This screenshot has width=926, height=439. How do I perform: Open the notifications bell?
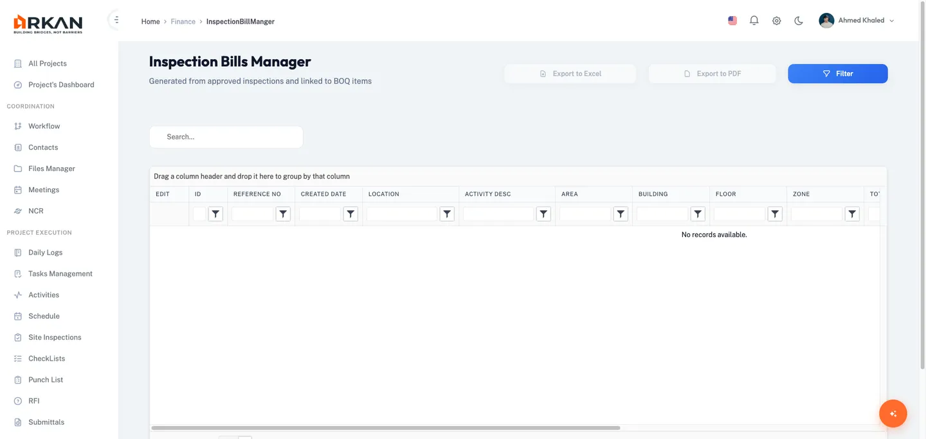[x=754, y=20]
